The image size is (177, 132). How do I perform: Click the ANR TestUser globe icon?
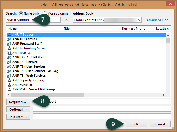pyautogui.click(x=9, y=53)
